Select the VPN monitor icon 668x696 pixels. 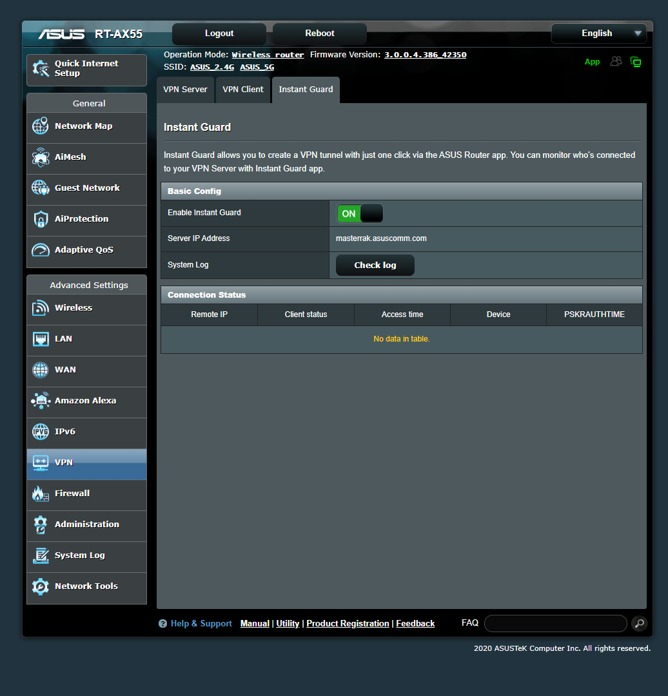pyautogui.click(x=41, y=463)
